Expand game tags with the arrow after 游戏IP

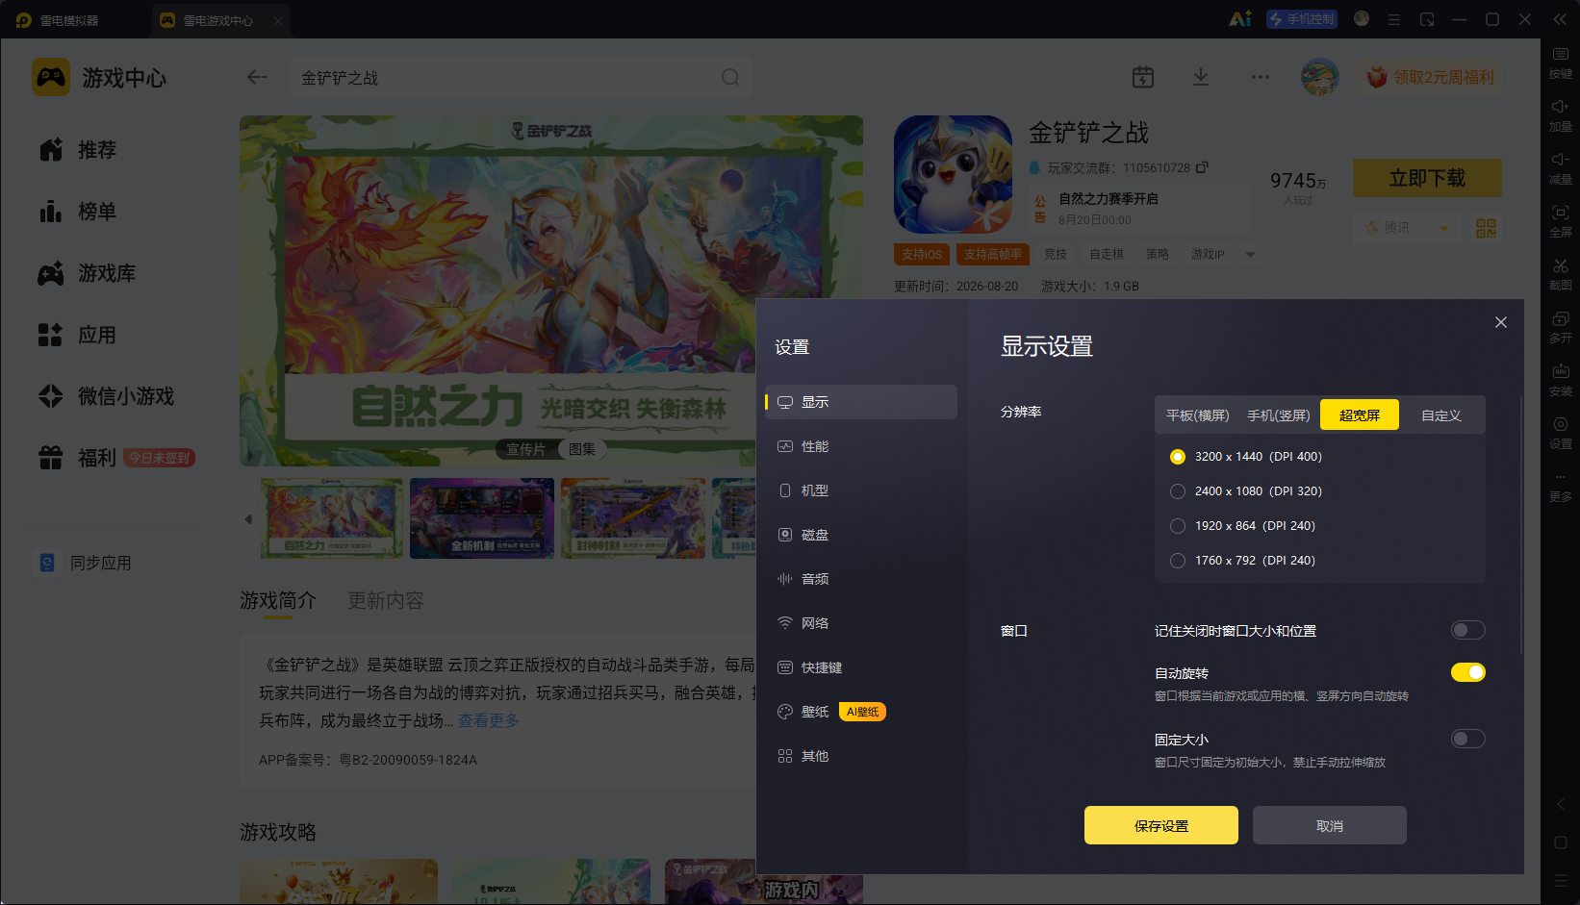(1250, 255)
